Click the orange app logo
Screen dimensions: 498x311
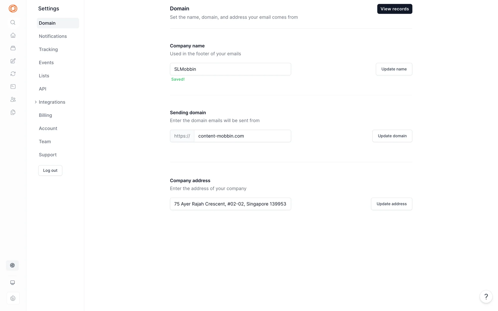pyautogui.click(x=13, y=9)
